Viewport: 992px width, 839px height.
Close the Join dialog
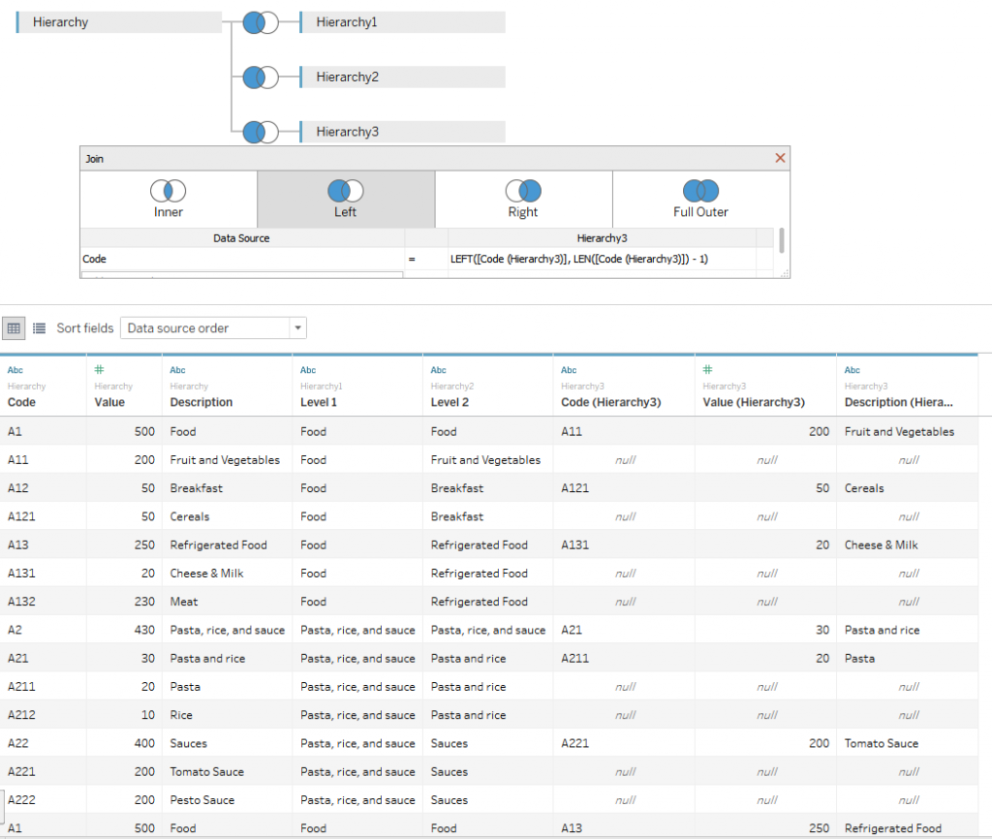coord(780,158)
